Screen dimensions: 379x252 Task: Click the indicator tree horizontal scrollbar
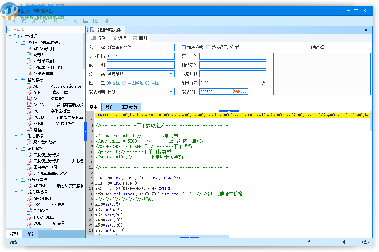click(x=30, y=229)
